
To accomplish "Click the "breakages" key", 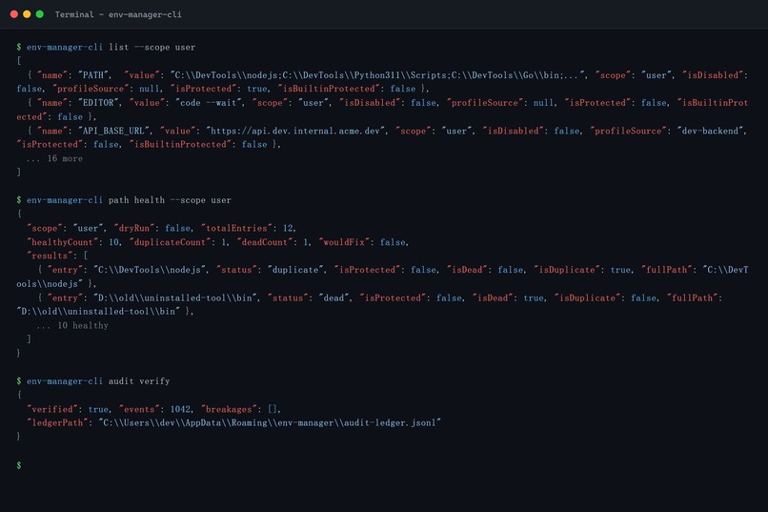I will 229,409.
